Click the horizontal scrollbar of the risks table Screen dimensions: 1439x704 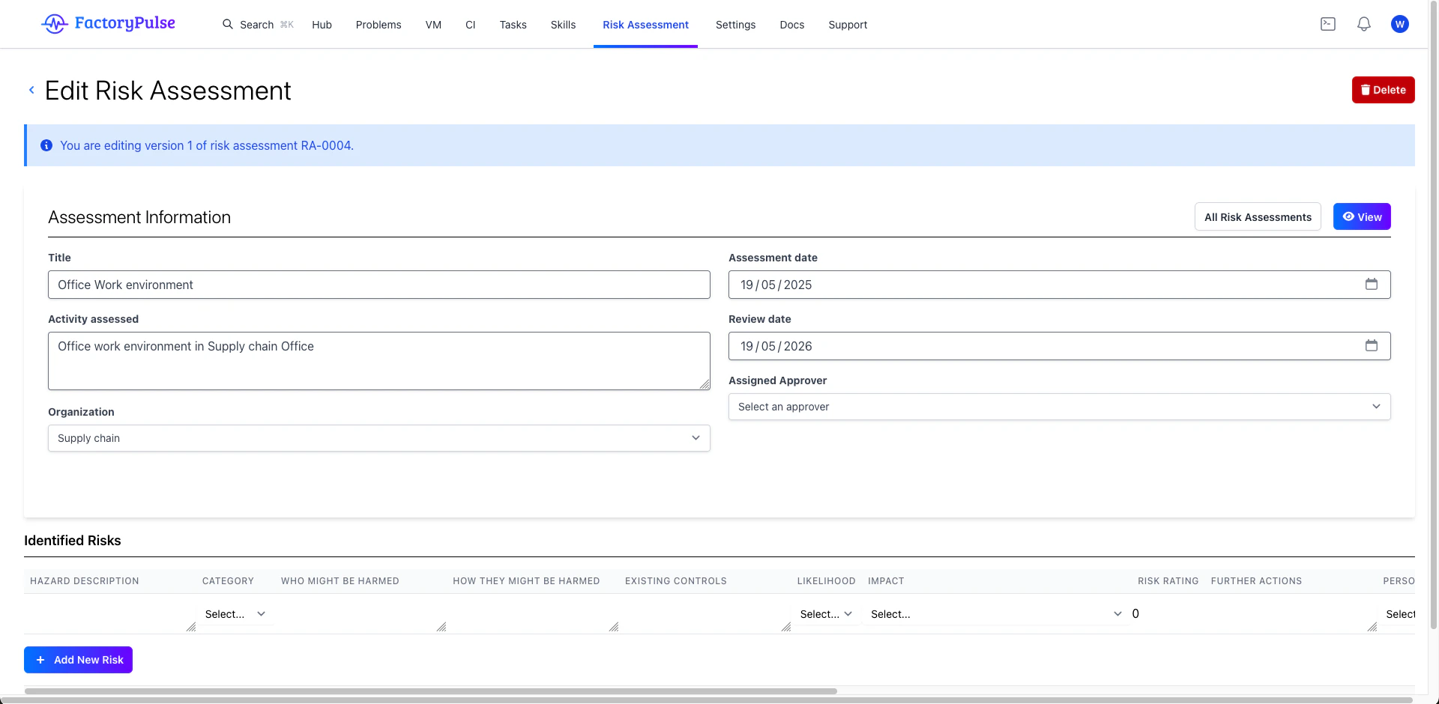pos(430,691)
